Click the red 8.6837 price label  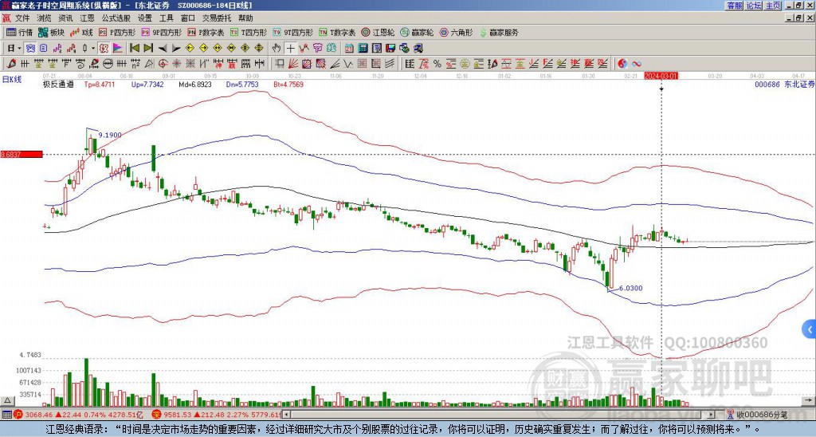[x=22, y=154]
